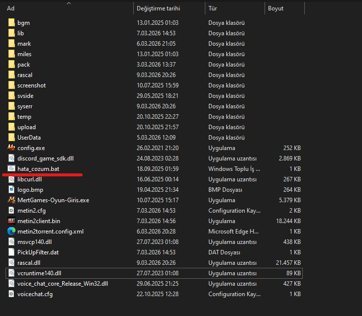Click the 21.457 KB size cell
The height and width of the screenshot is (316, 362).
click(288, 263)
